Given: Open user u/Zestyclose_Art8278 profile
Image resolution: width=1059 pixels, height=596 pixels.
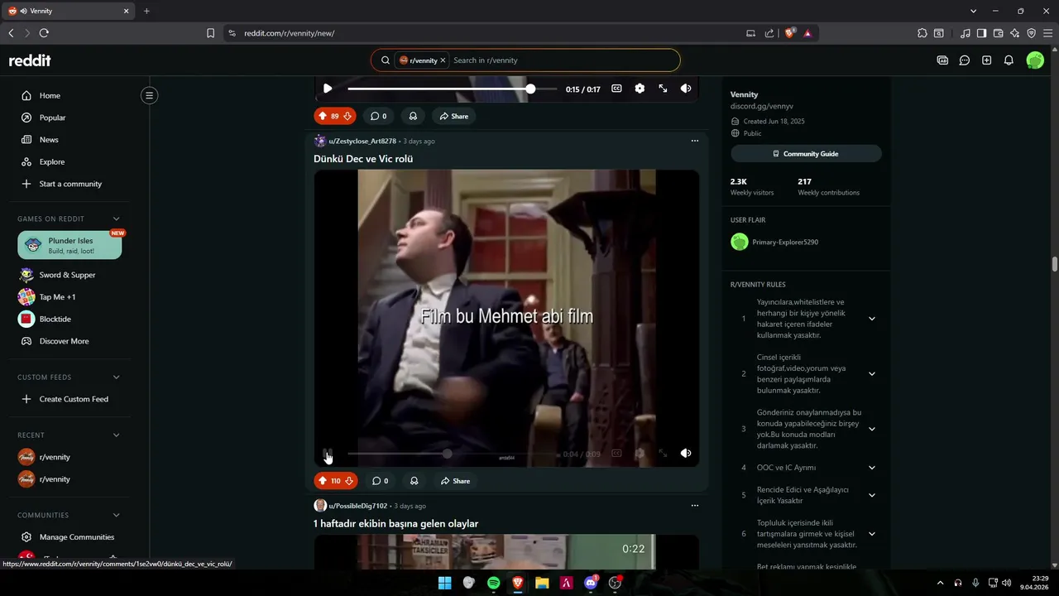Looking at the screenshot, I should [x=362, y=141].
